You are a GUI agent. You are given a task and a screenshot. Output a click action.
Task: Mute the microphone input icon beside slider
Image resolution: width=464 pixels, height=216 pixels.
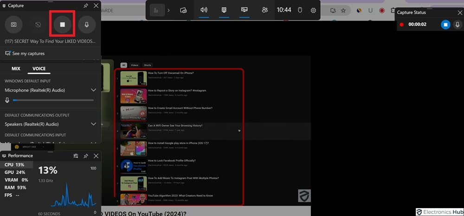[x=7, y=100]
